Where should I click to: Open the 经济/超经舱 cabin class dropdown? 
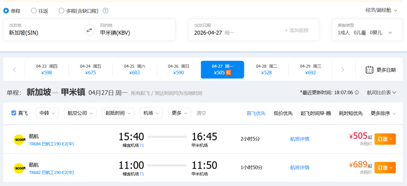coord(381,10)
